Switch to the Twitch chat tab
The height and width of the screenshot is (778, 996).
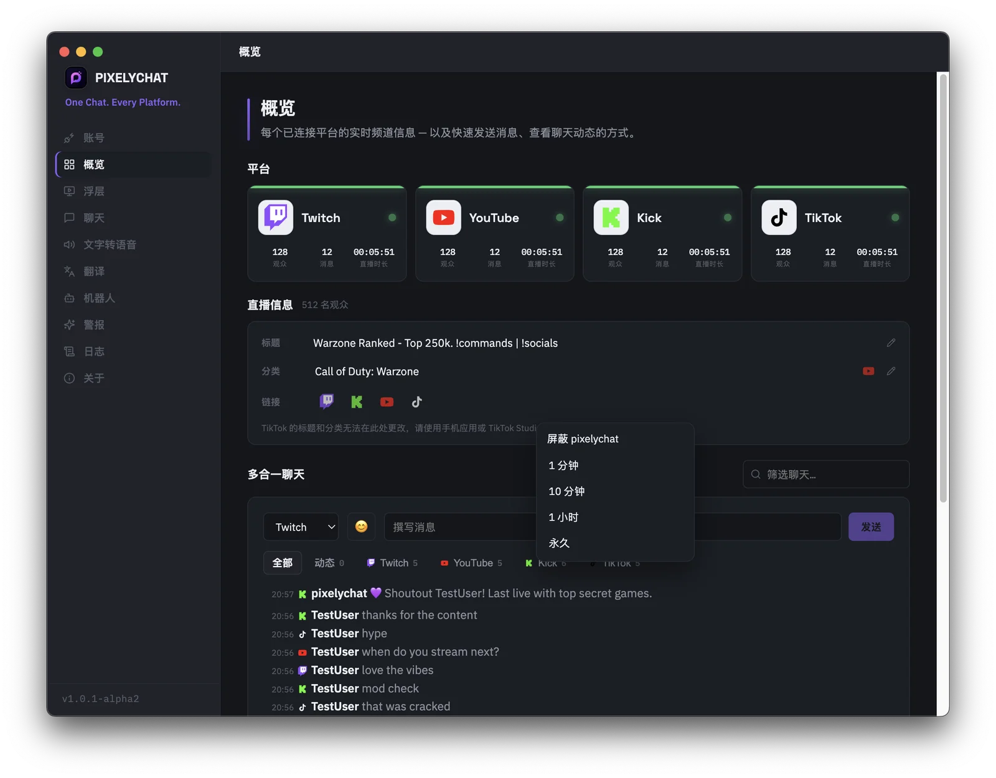point(392,563)
